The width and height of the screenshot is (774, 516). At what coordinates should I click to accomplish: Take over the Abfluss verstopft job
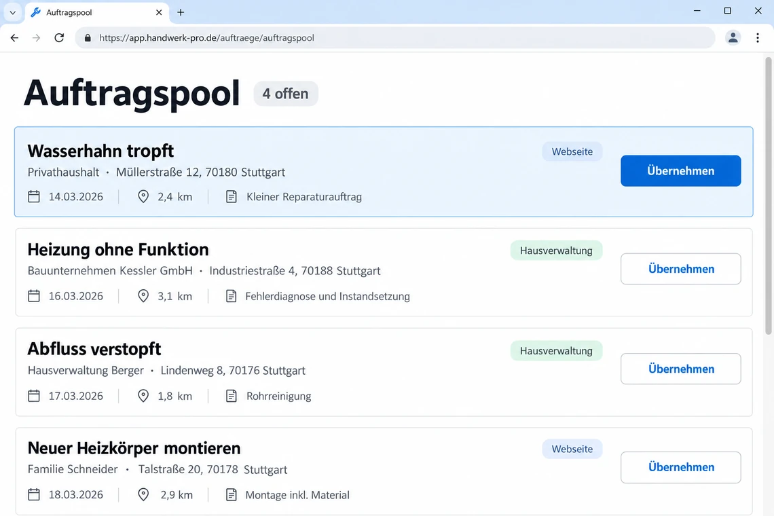pyautogui.click(x=681, y=369)
